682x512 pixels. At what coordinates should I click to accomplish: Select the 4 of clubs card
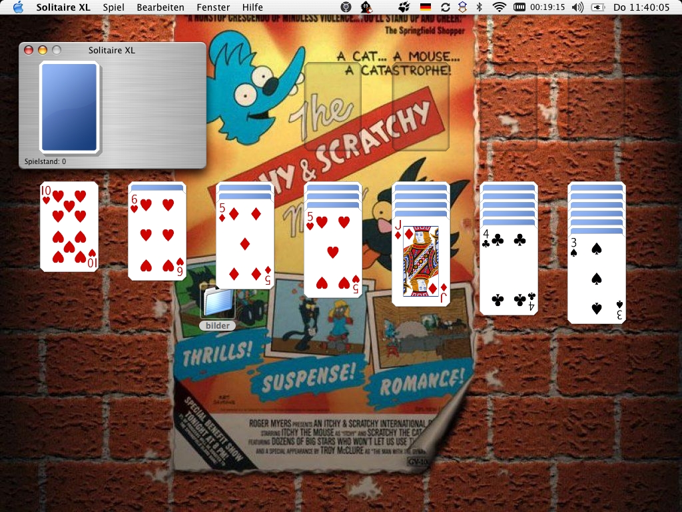(508, 271)
